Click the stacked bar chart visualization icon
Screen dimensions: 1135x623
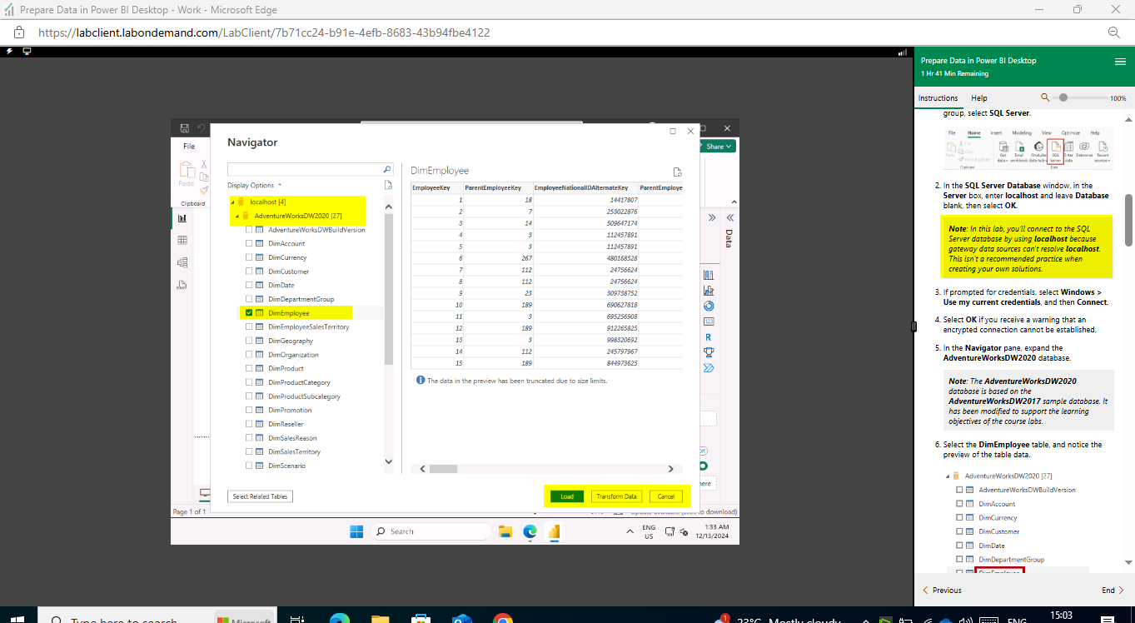[709, 273]
